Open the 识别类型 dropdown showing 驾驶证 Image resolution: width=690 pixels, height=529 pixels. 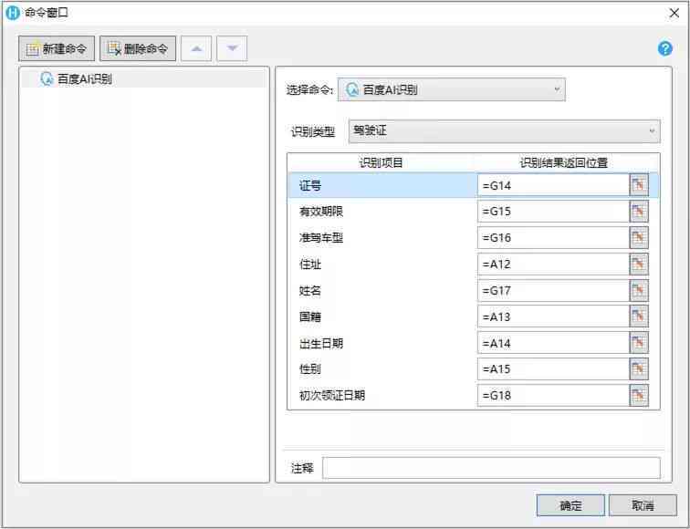click(505, 131)
